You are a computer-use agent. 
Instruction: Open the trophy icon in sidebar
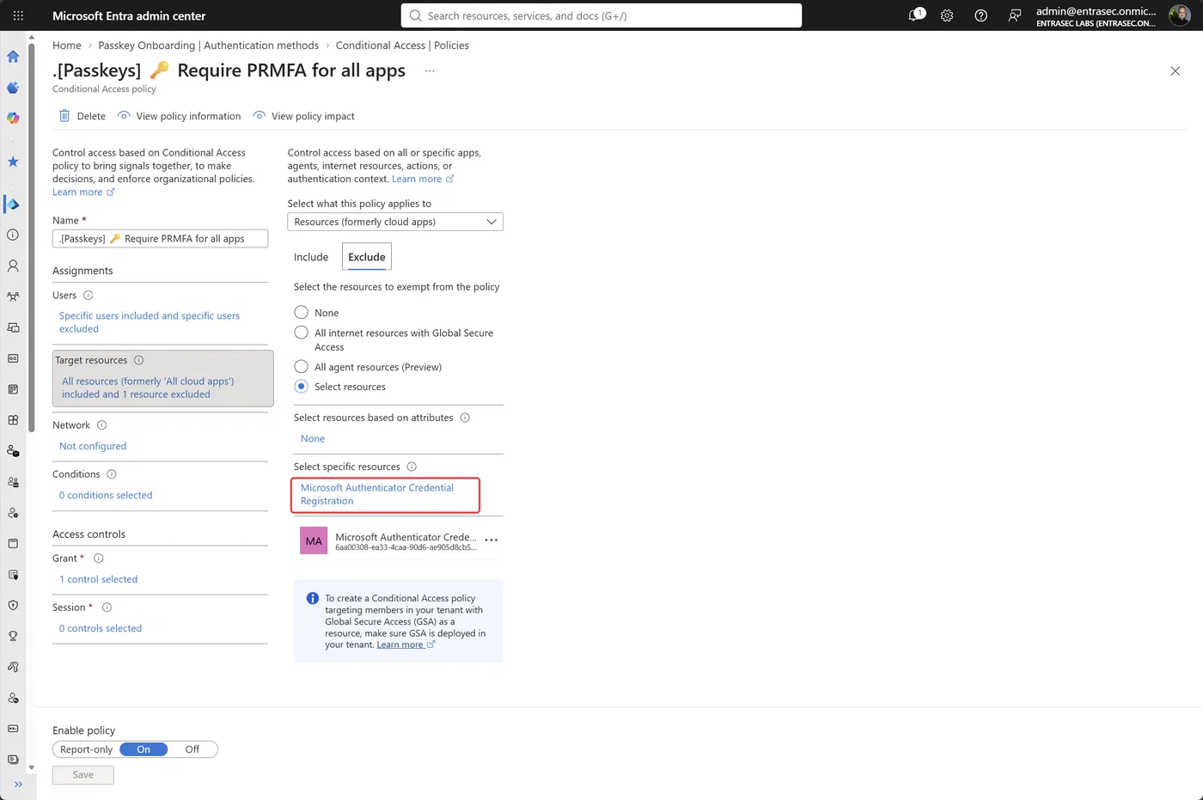tap(13, 636)
